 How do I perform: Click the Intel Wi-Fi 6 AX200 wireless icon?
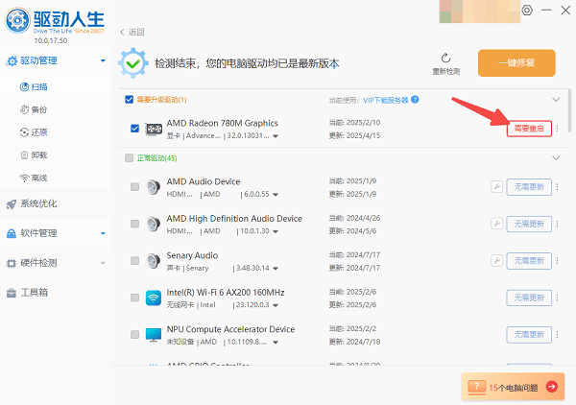[154, 298]
